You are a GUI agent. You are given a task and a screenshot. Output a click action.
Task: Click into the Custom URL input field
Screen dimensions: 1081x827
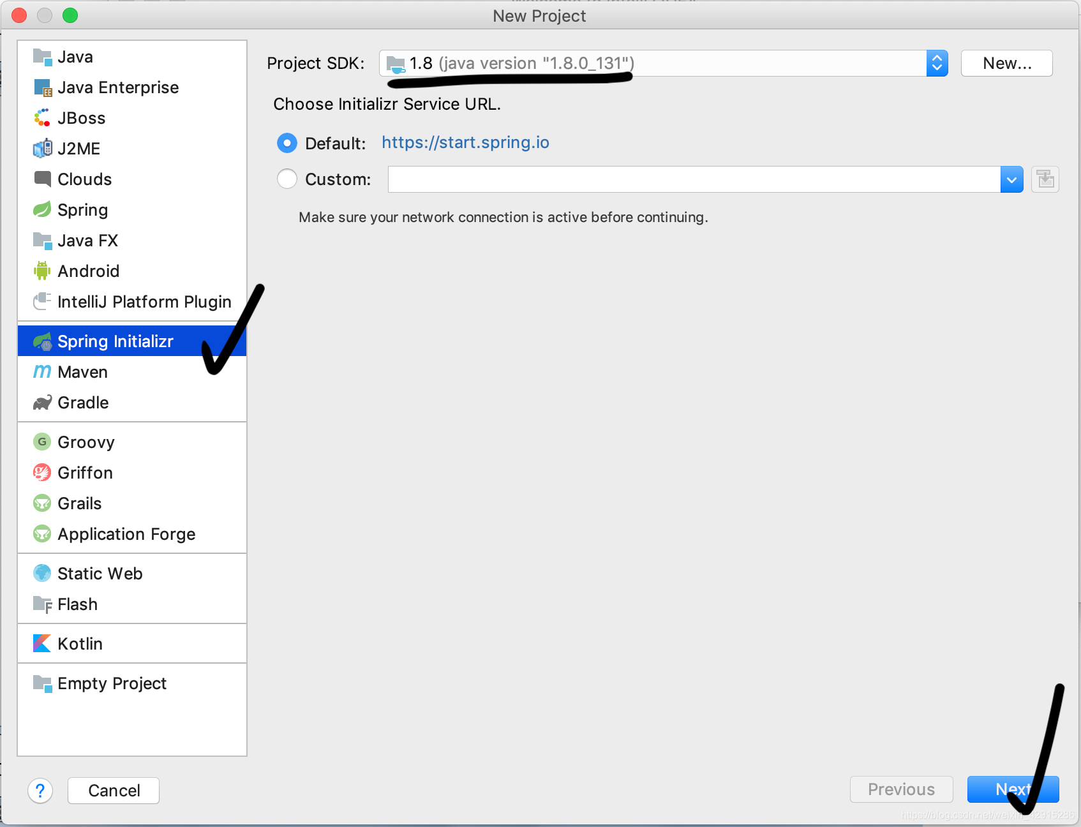[x=694, y=179]
